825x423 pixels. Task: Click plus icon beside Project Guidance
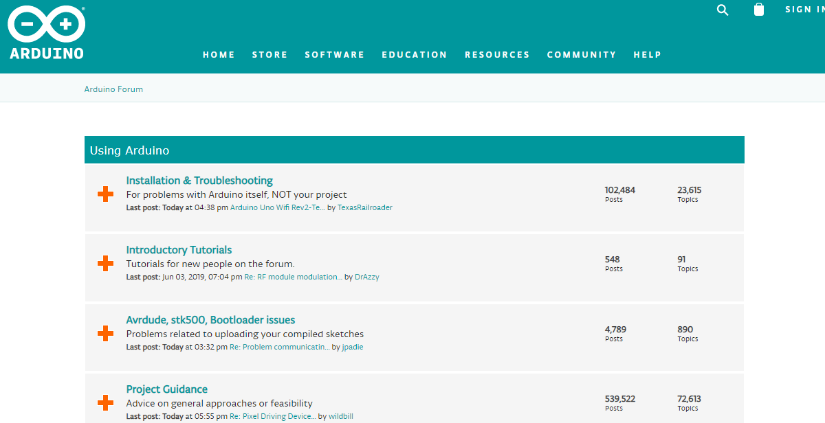tap(105, 403)
